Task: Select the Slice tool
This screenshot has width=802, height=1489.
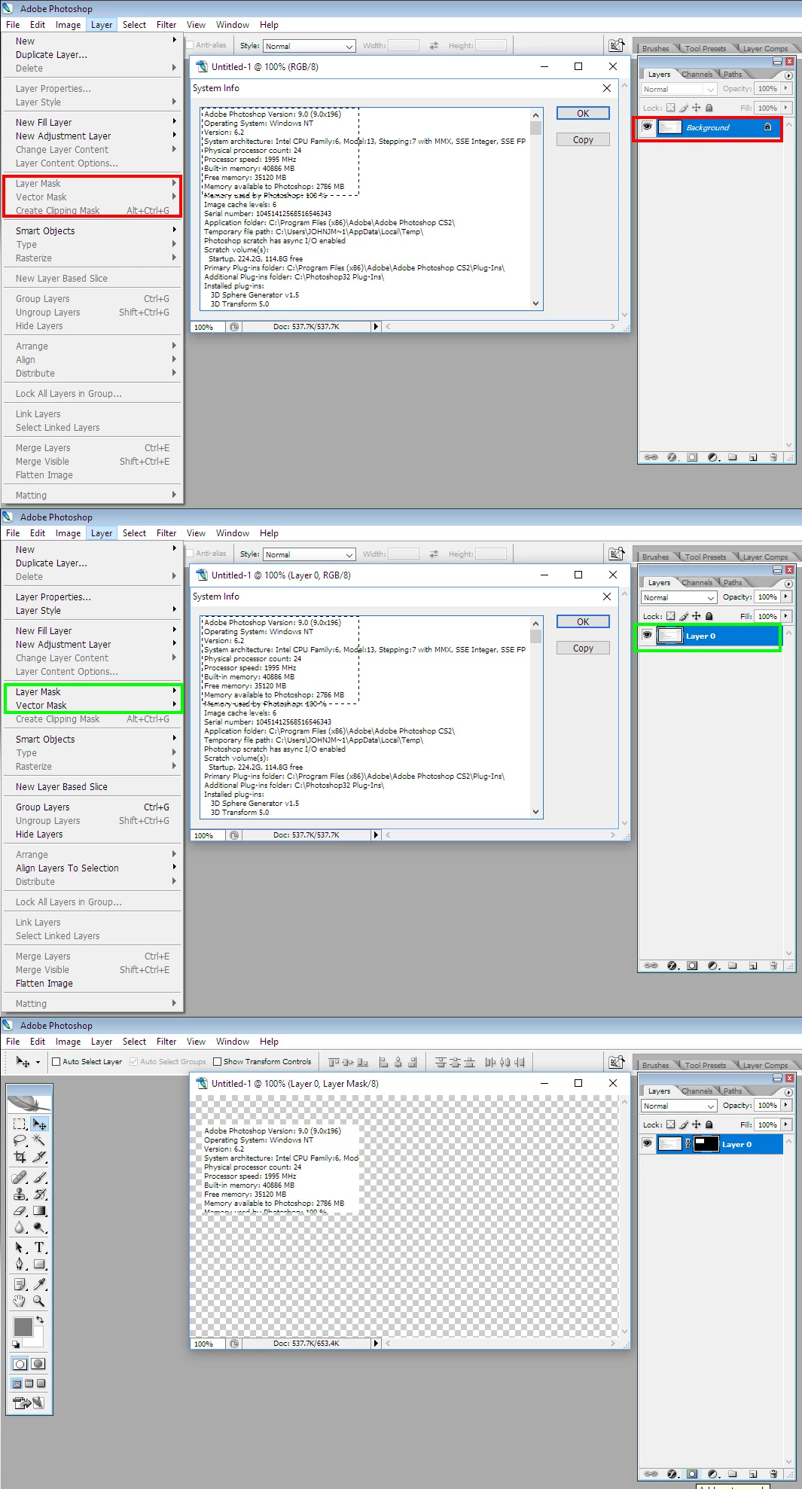Action: pos(39,1157)
